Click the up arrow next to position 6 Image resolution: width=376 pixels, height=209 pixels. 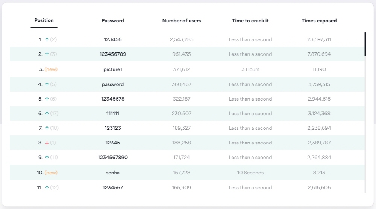(47, 114)
